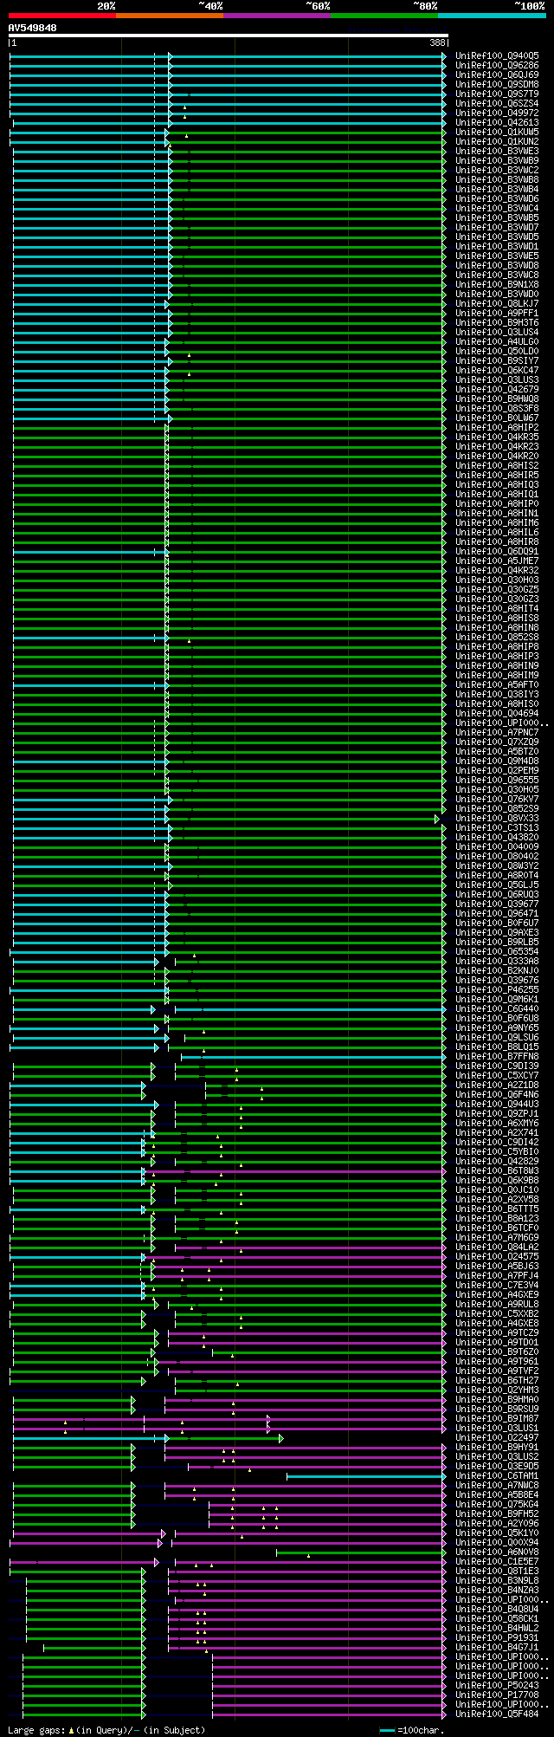Open hit UniRef100_Q940Q5
554x1737 pixels.
tap(497, 55)
